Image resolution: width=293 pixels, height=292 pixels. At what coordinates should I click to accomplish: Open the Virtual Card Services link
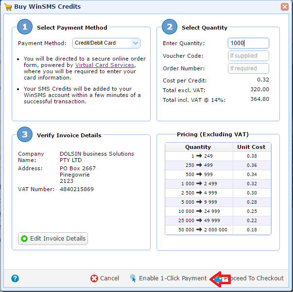click(x=104, y=65)
